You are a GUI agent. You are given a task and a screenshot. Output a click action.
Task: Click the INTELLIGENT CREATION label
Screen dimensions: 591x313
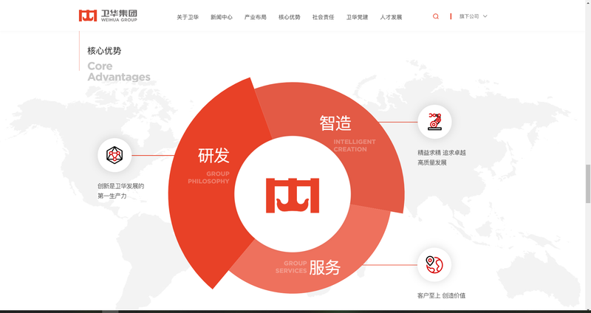click(x=355, y=145)
